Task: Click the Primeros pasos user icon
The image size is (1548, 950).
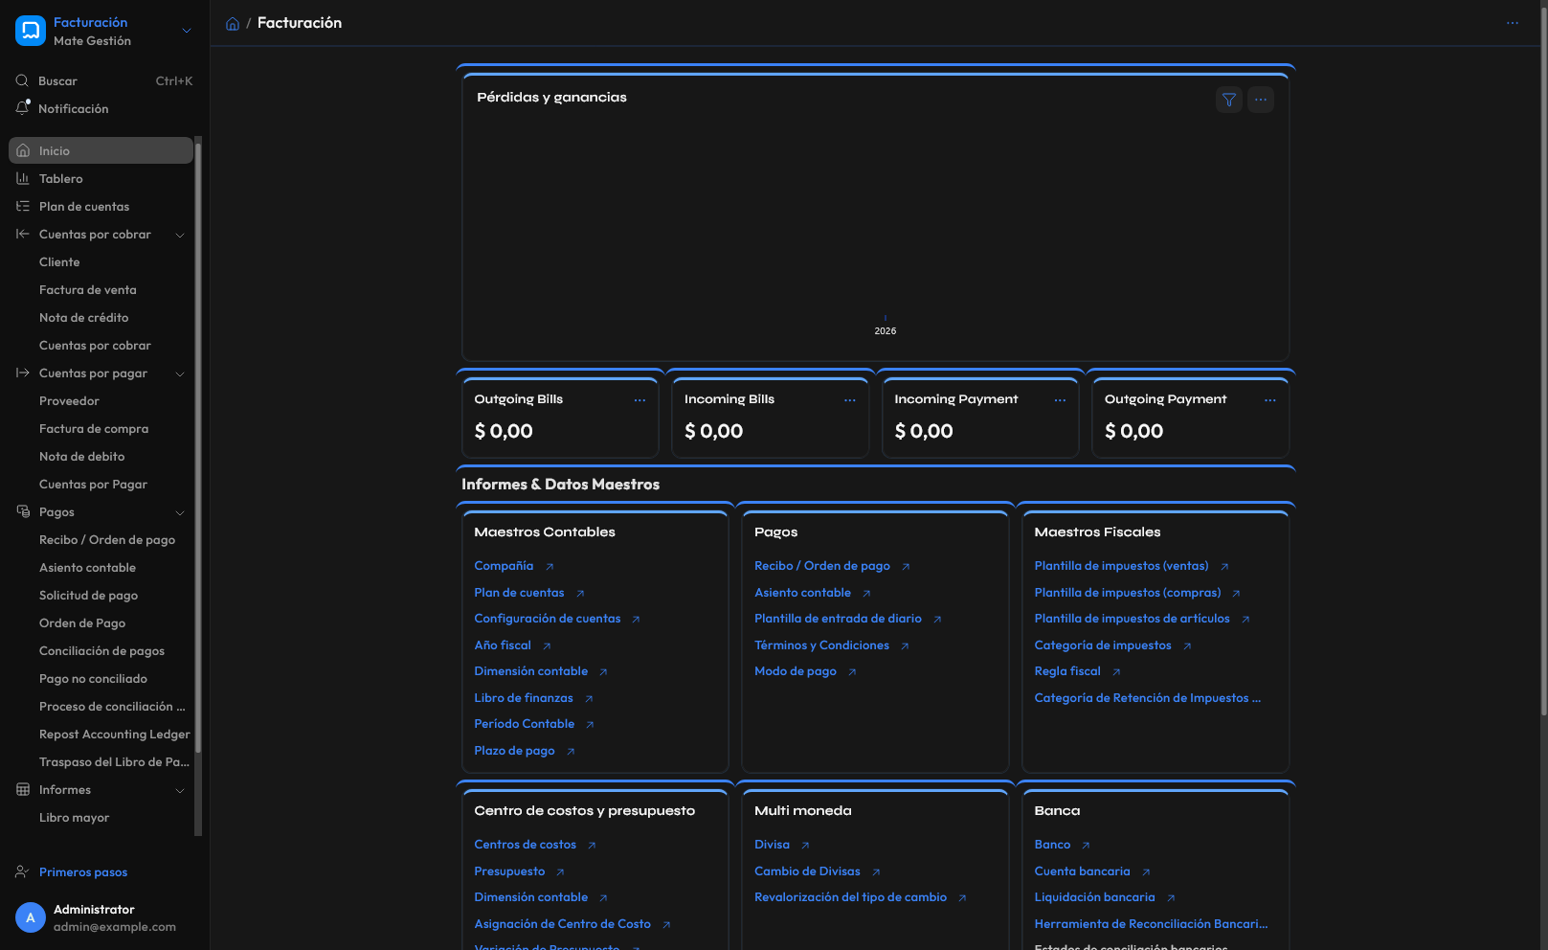Action: pos(22,872)
